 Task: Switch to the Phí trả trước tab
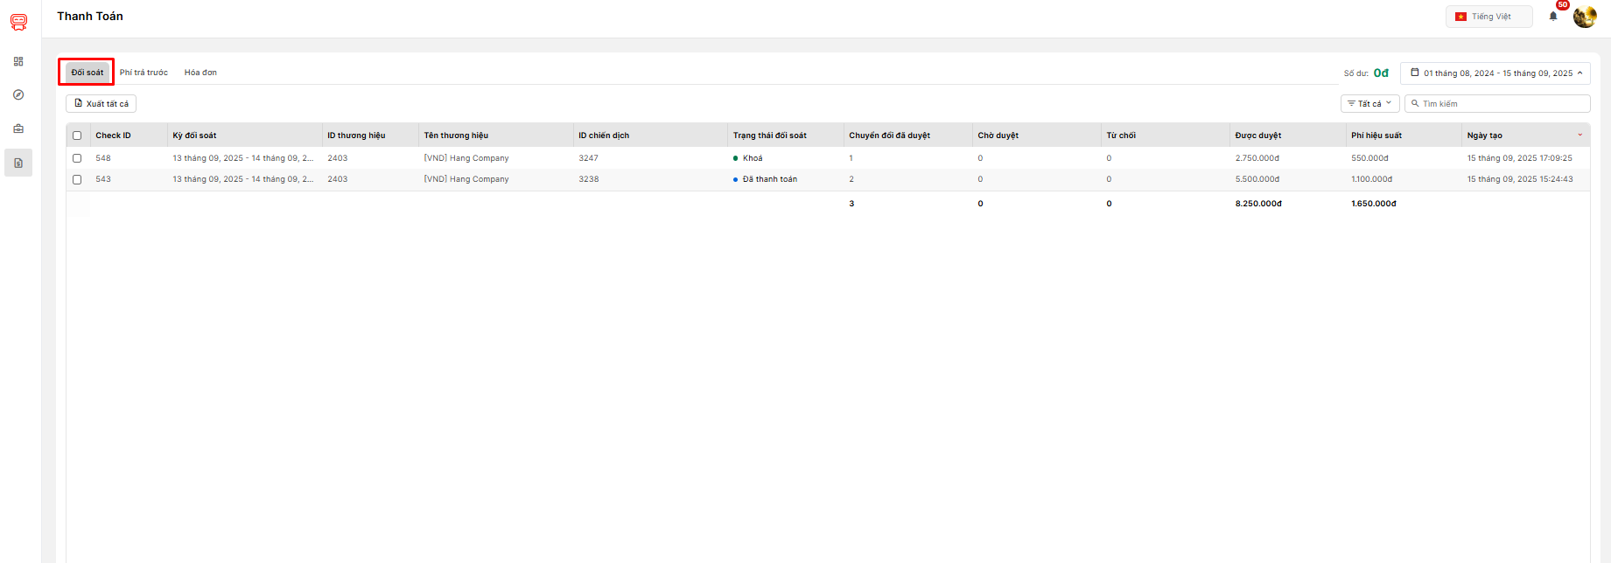point(144,73)
